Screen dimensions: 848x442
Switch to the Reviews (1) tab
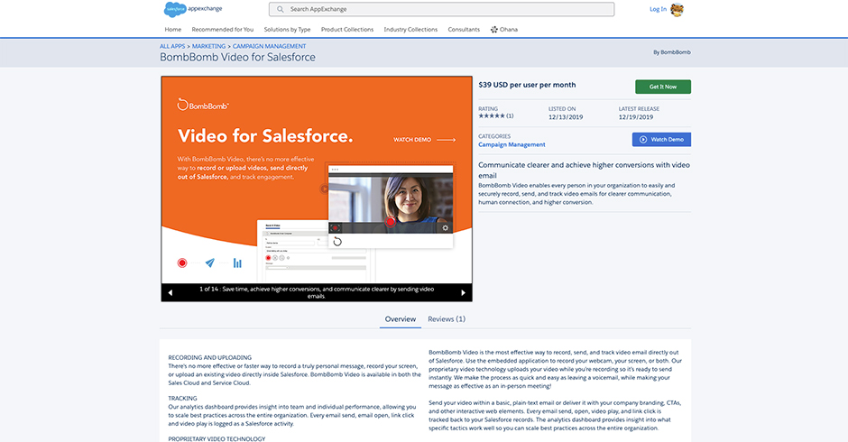[x=447, y=319]
